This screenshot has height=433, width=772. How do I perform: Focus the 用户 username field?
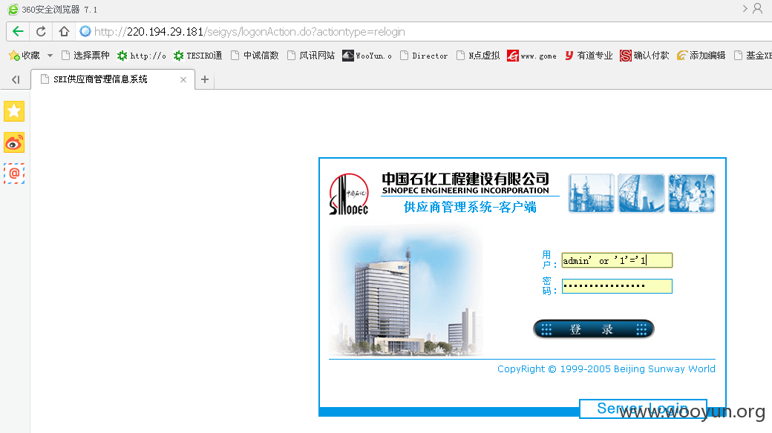coord(617,260)
